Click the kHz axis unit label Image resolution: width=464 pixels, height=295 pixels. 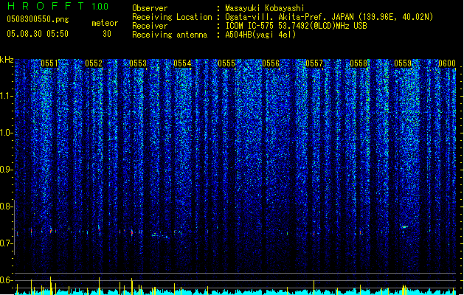click(7, 60)
